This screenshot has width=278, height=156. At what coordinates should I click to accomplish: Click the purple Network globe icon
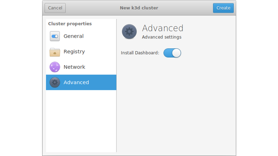tap(55, 67)
